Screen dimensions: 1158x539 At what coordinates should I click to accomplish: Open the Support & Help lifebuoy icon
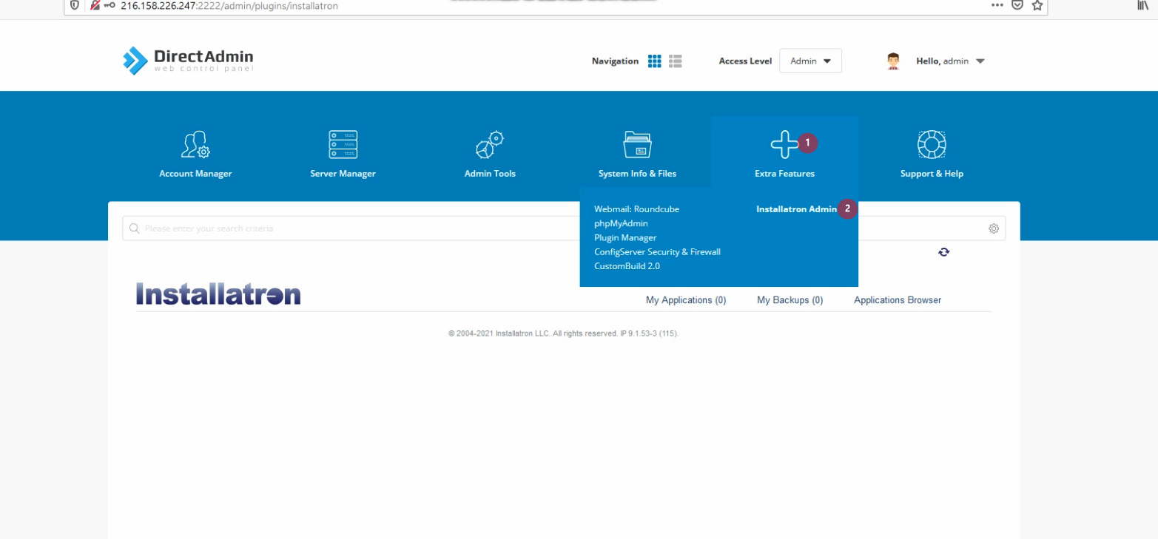pos(932,144)
